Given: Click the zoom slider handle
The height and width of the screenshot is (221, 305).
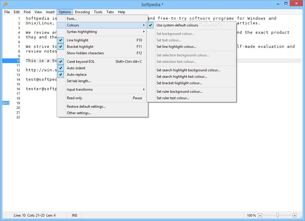Looking at the screenshot, I should [x=277, y=215].
